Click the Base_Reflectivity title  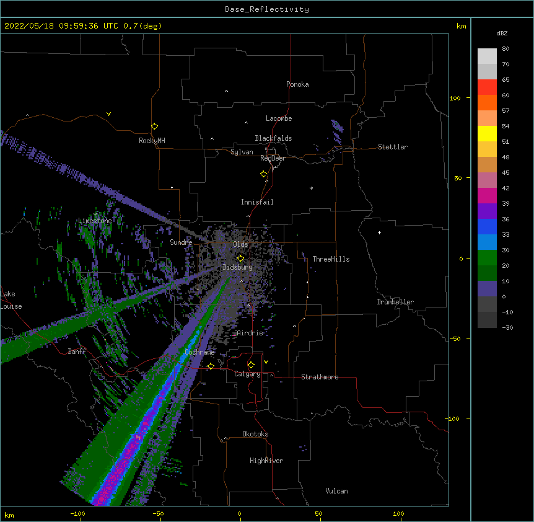pyautogui.click(x=267, y=9)
